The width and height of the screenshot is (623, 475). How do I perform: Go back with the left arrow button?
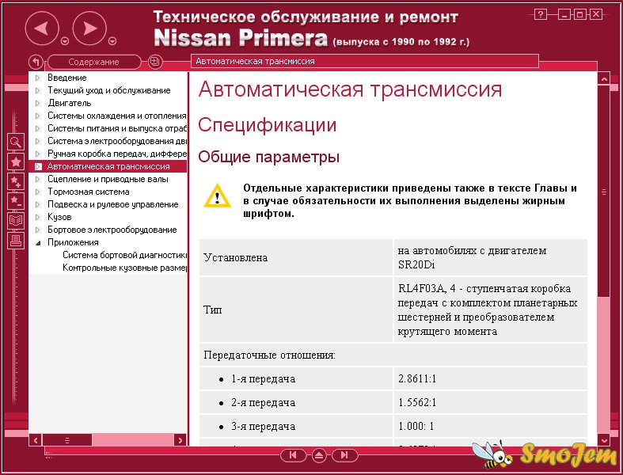click(x=42, y=28)
